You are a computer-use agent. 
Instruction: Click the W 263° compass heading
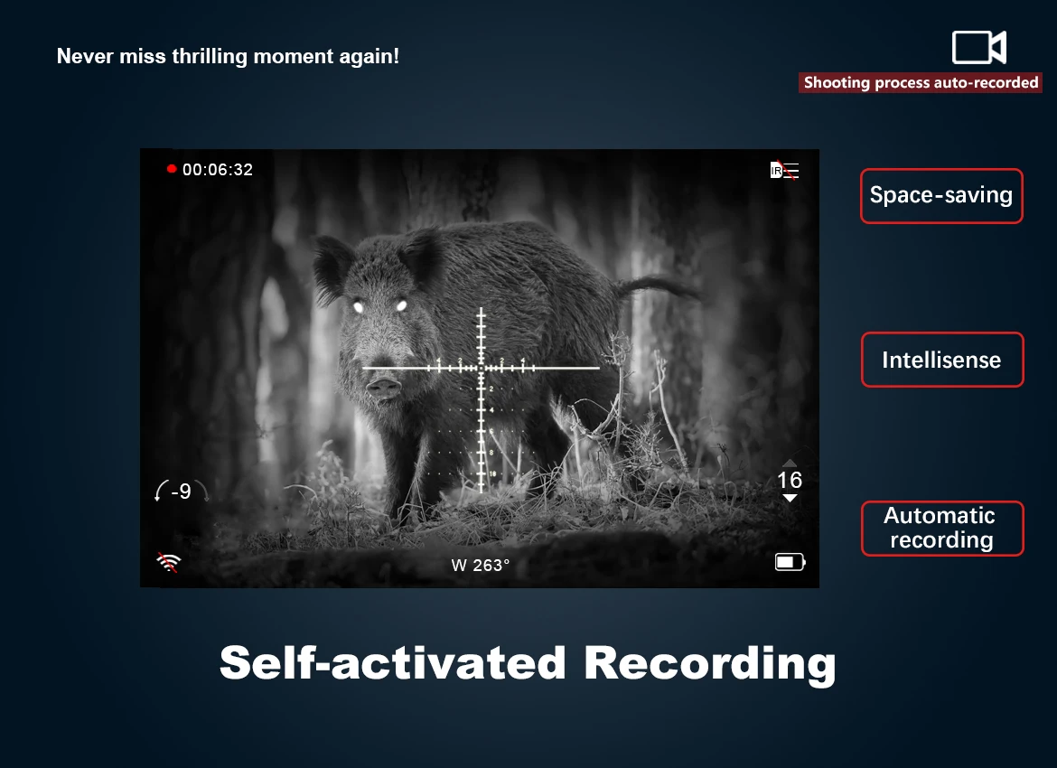click(480, 565)
